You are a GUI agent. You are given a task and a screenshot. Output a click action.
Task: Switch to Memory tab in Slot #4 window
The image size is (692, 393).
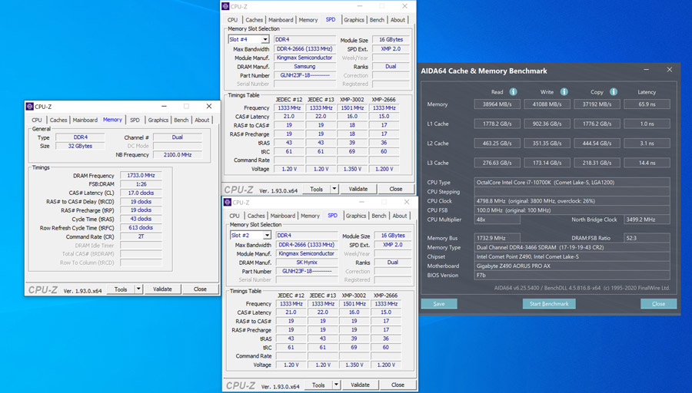[308, 20]
